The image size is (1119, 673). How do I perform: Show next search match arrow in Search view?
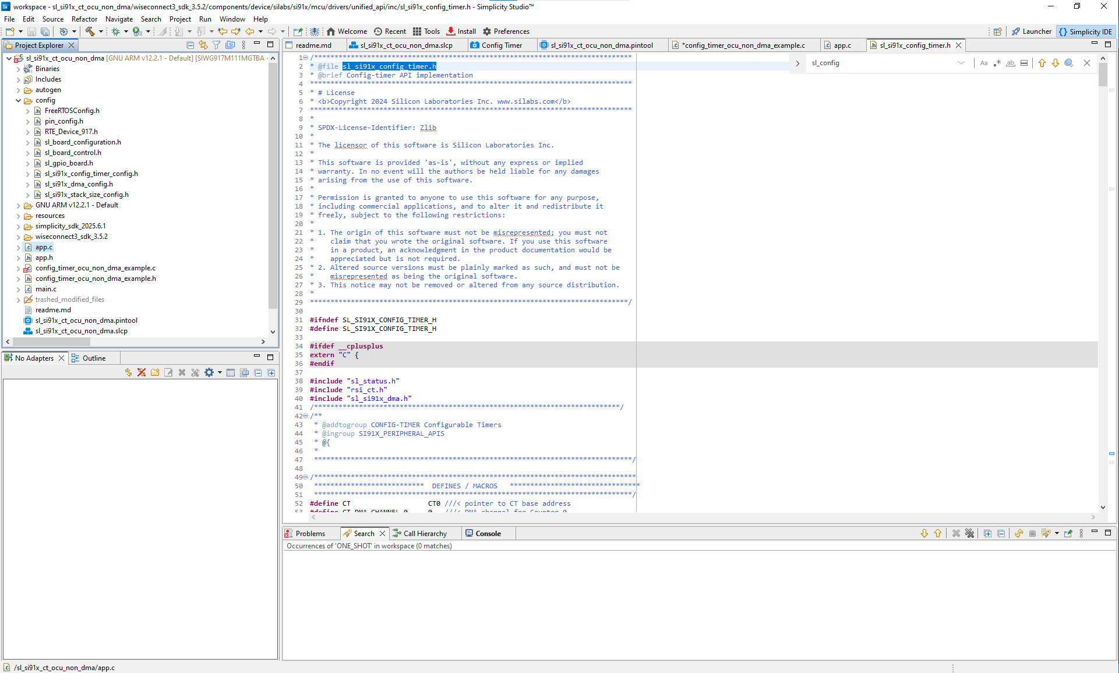924,533
